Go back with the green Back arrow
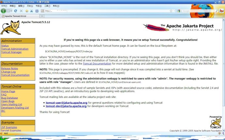Screen dimensions: 225x140 (4, 11)
